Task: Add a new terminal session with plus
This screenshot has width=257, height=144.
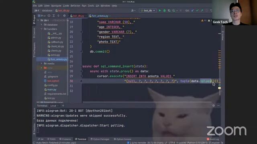Action: point(63,106)
